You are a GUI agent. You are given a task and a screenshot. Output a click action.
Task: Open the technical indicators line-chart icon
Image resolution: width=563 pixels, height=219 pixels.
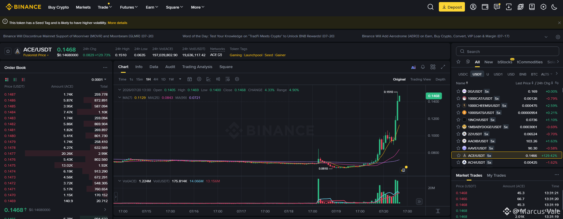click(209, 79)
